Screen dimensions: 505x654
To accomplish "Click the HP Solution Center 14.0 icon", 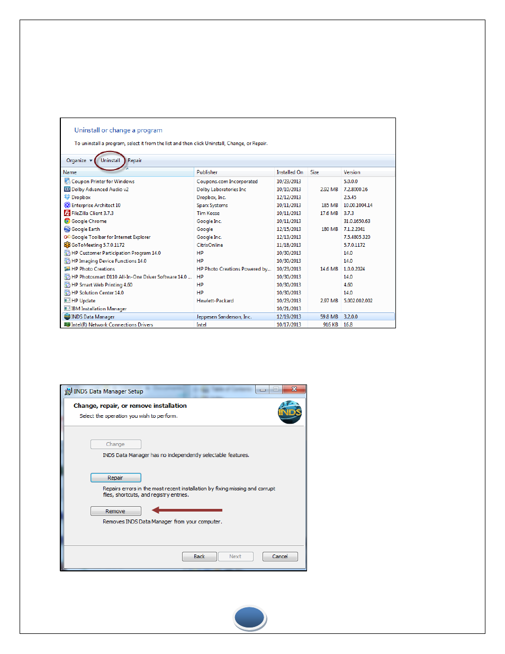I will [x=67, y=292].
